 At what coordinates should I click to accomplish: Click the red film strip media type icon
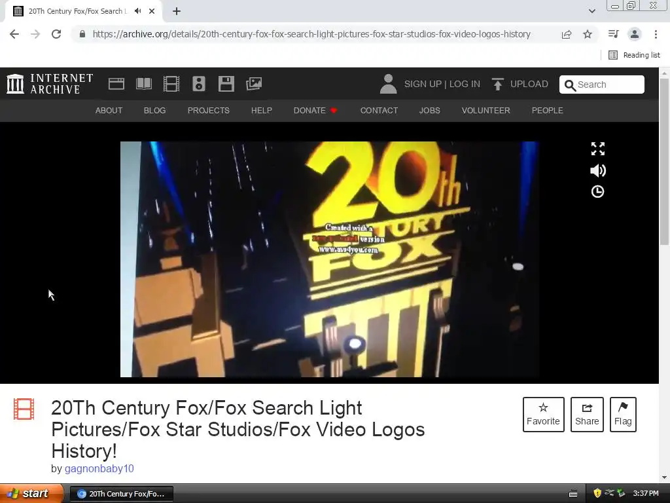pyautogui.click(x=24, y=409)
